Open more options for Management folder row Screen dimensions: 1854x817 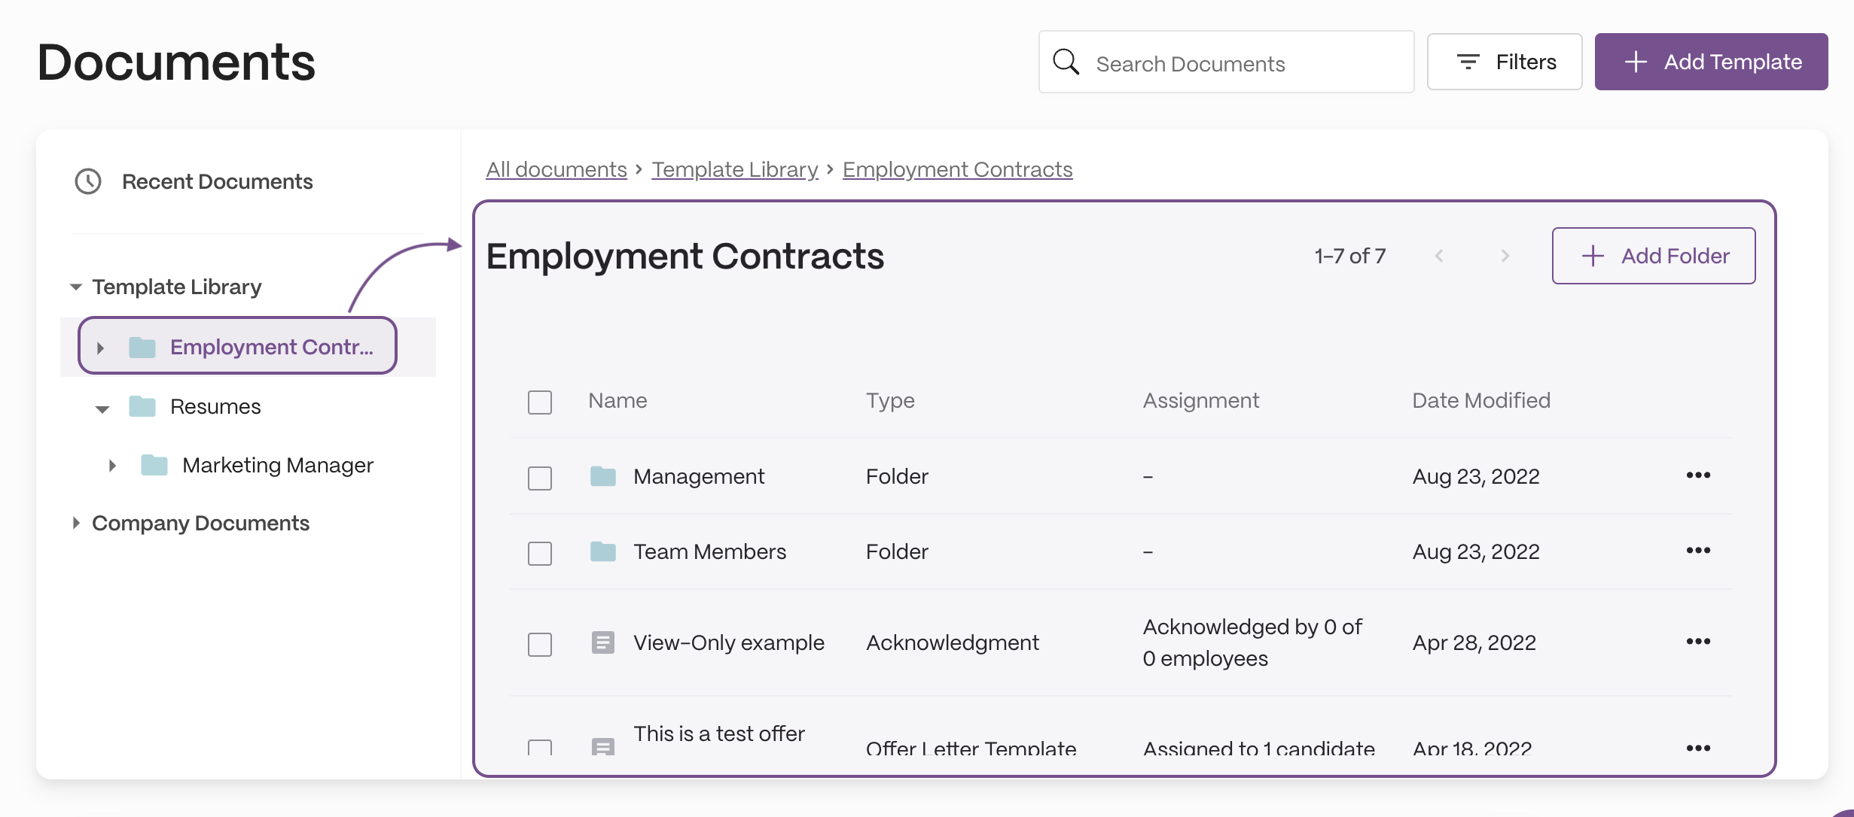click(x=1698, y=475)
